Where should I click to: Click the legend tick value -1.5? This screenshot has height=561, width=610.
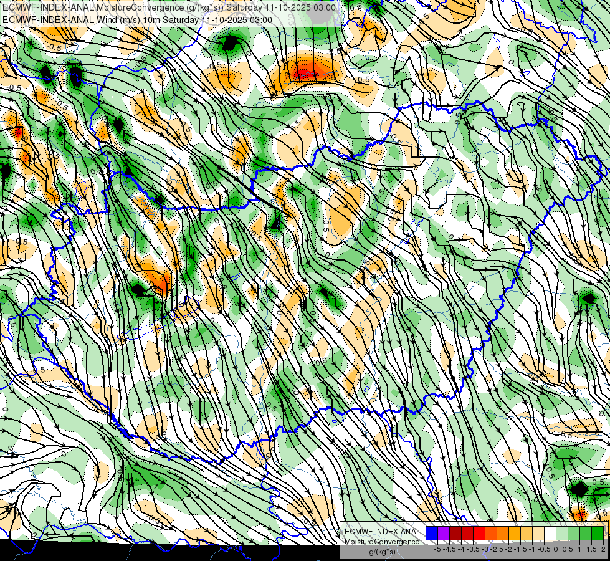pos(520,549)
